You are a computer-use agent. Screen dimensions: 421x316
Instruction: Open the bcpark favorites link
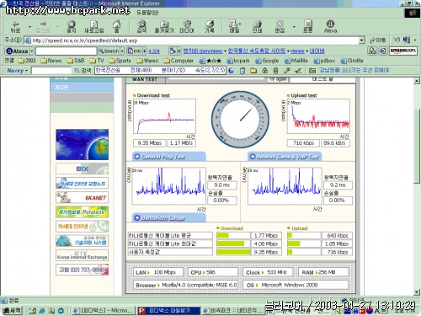pos(238,61)
